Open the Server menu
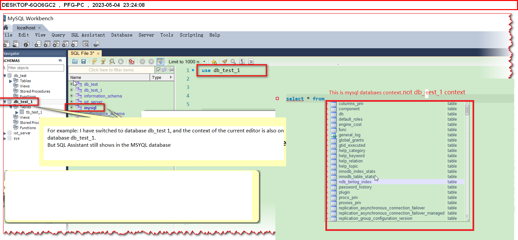This screenshot has width=518, height=240. pyautogui.click(x=146, y=35)
